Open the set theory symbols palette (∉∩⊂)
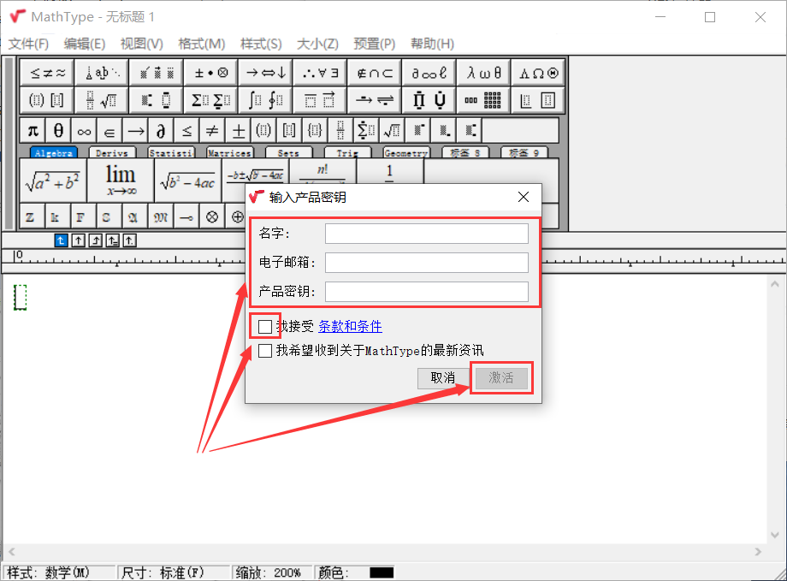787x581 pixels. tap(375, 74)
